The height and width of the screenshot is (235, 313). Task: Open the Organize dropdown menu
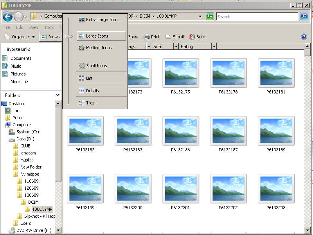pos(20,37)
